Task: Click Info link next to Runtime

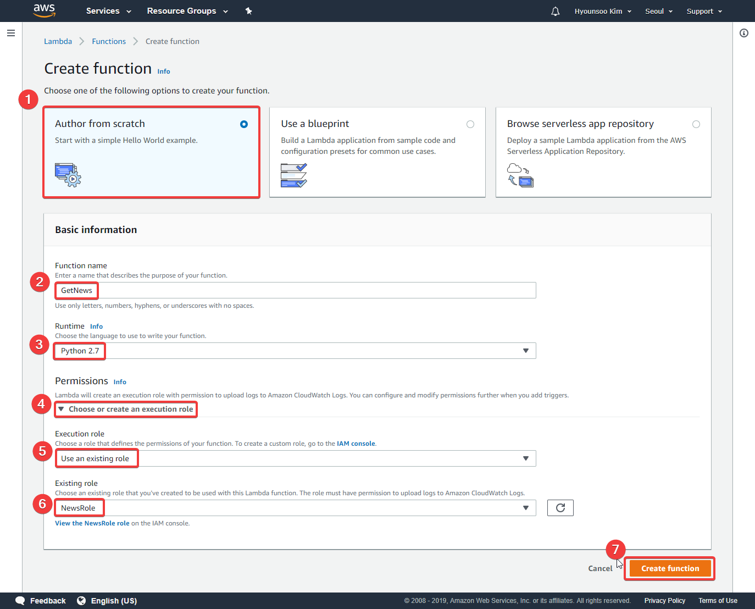Action: [x=96, y=326]
